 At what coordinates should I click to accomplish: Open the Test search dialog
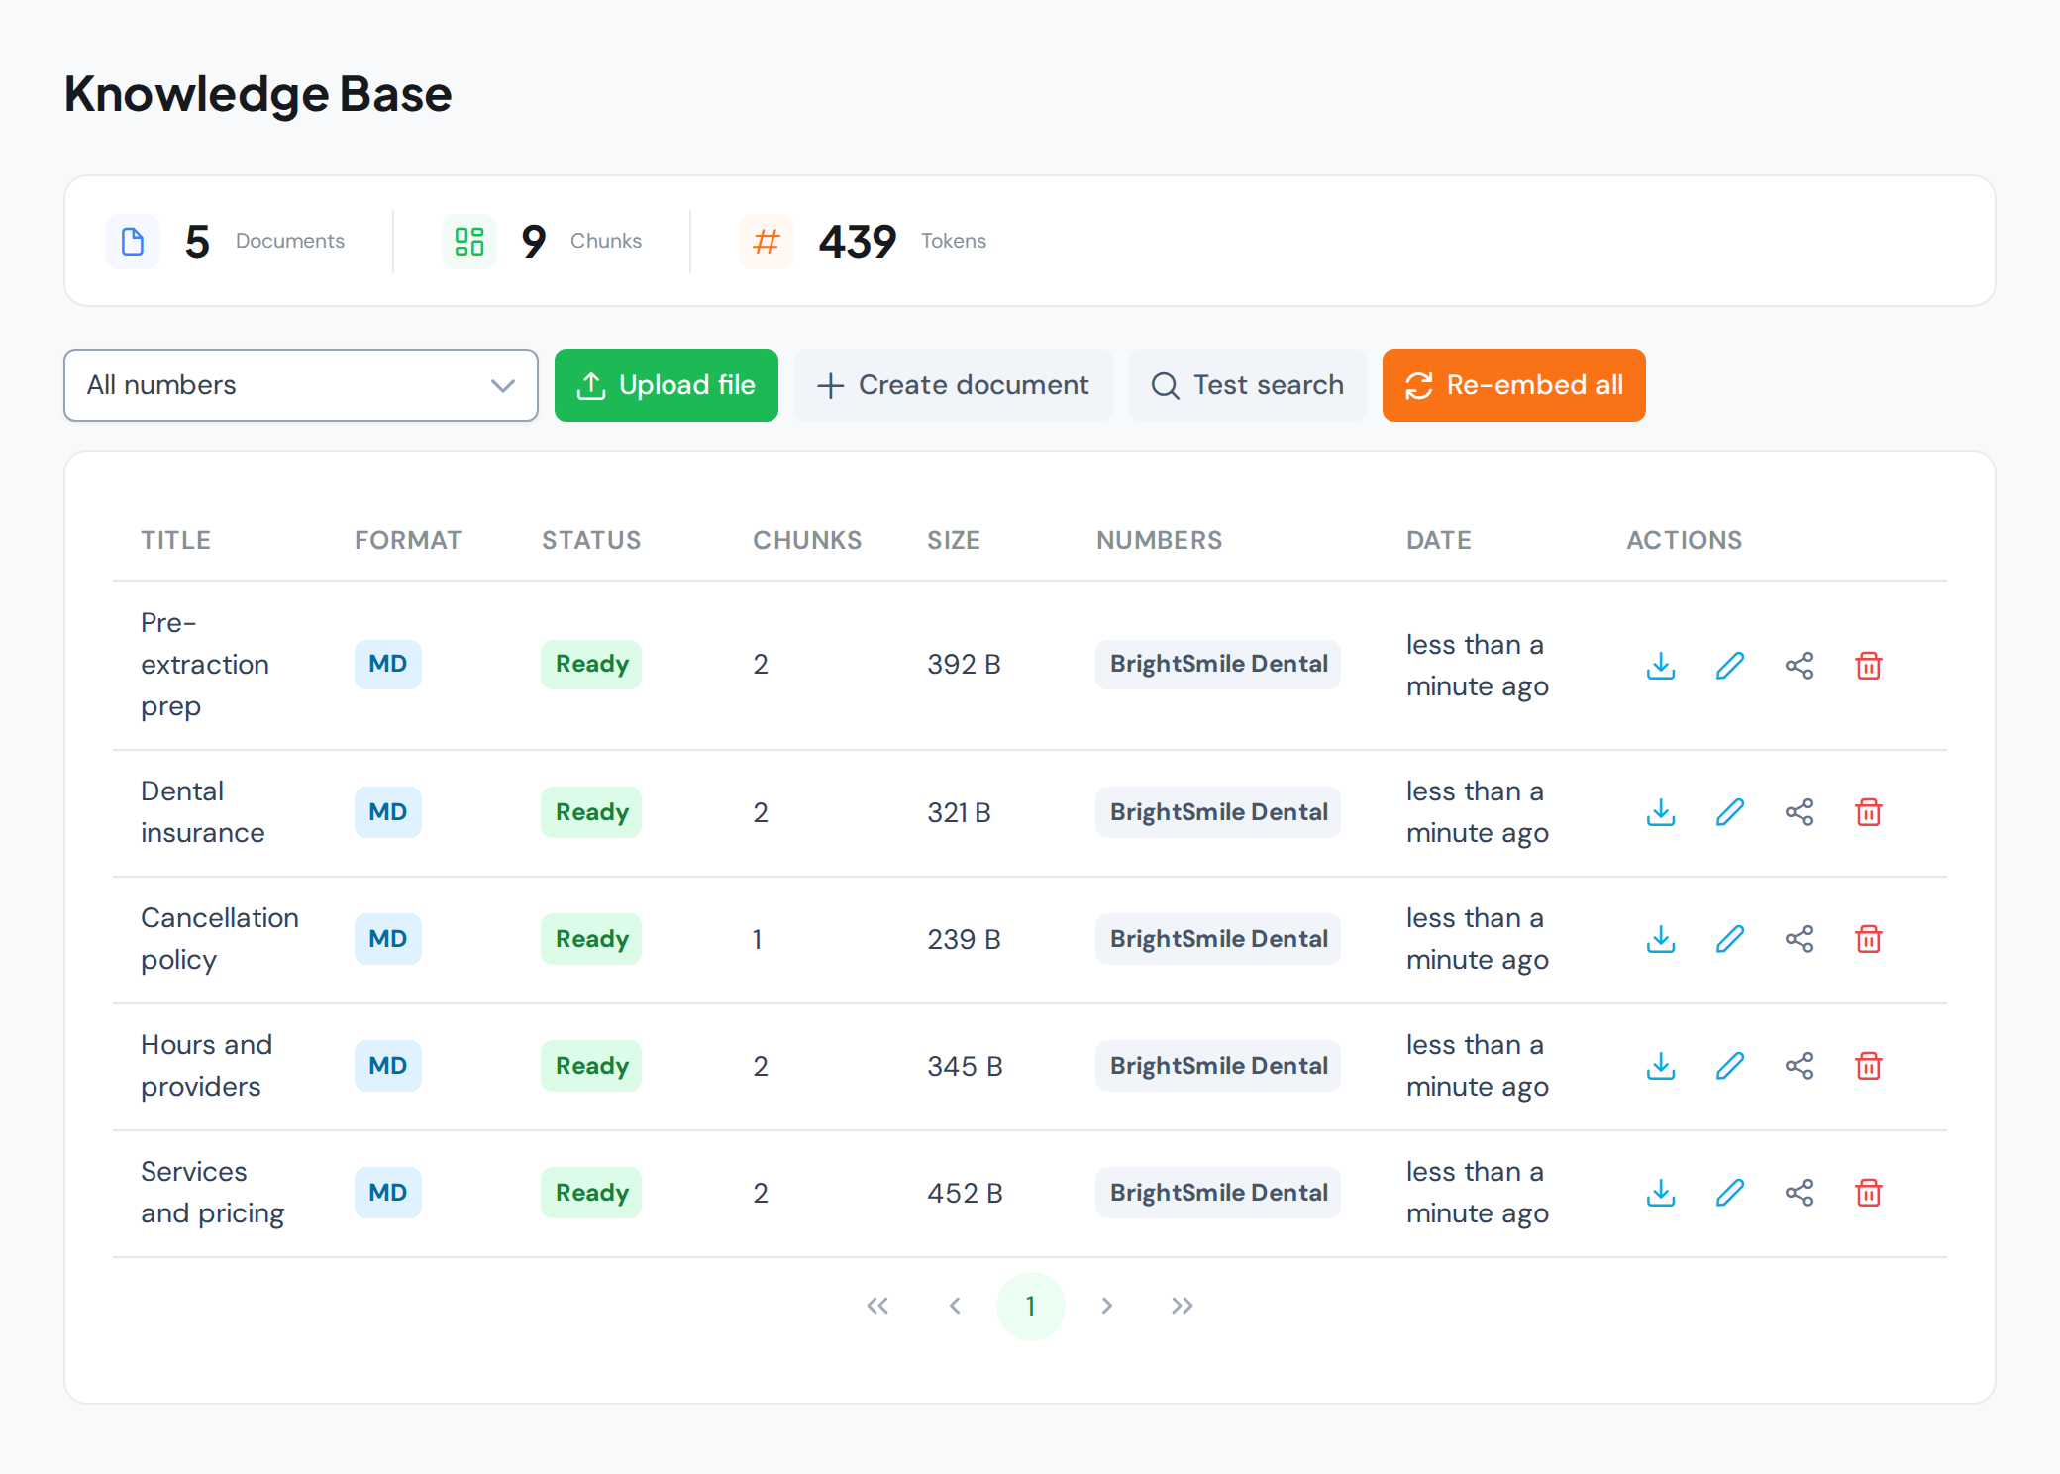click(1248, 385)
